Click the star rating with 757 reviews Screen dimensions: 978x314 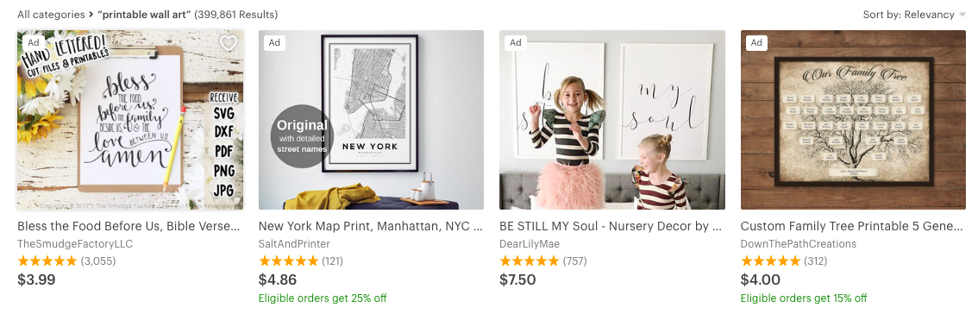coord(543,261)
